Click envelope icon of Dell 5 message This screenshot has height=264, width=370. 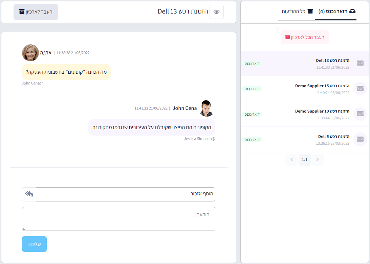point(360,139)
